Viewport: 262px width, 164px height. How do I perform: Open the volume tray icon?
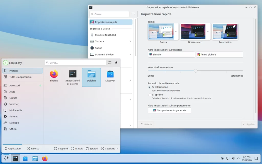point(233,158)
